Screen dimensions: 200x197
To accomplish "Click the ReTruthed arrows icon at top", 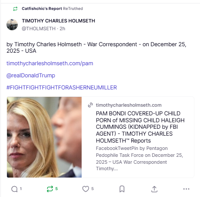I will pyautogui.click(x=15, y=9).
